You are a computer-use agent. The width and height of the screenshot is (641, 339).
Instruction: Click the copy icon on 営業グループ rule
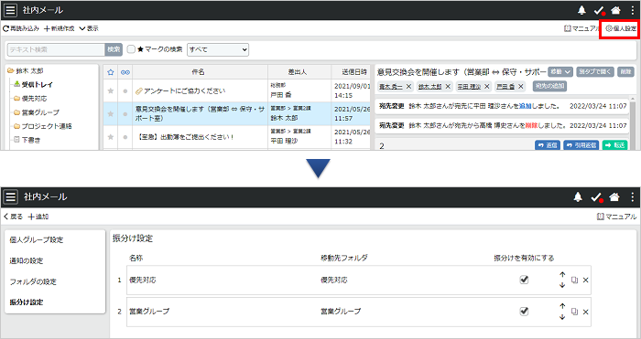(x=574, y=312)
